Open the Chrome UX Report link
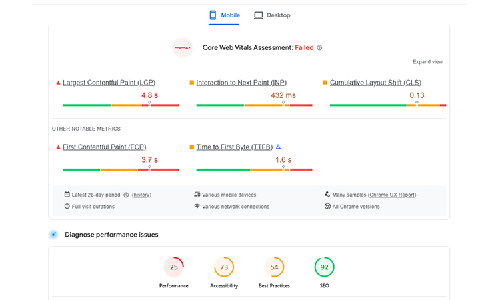This screenshot has width=500, height=300. click(392, 195)
